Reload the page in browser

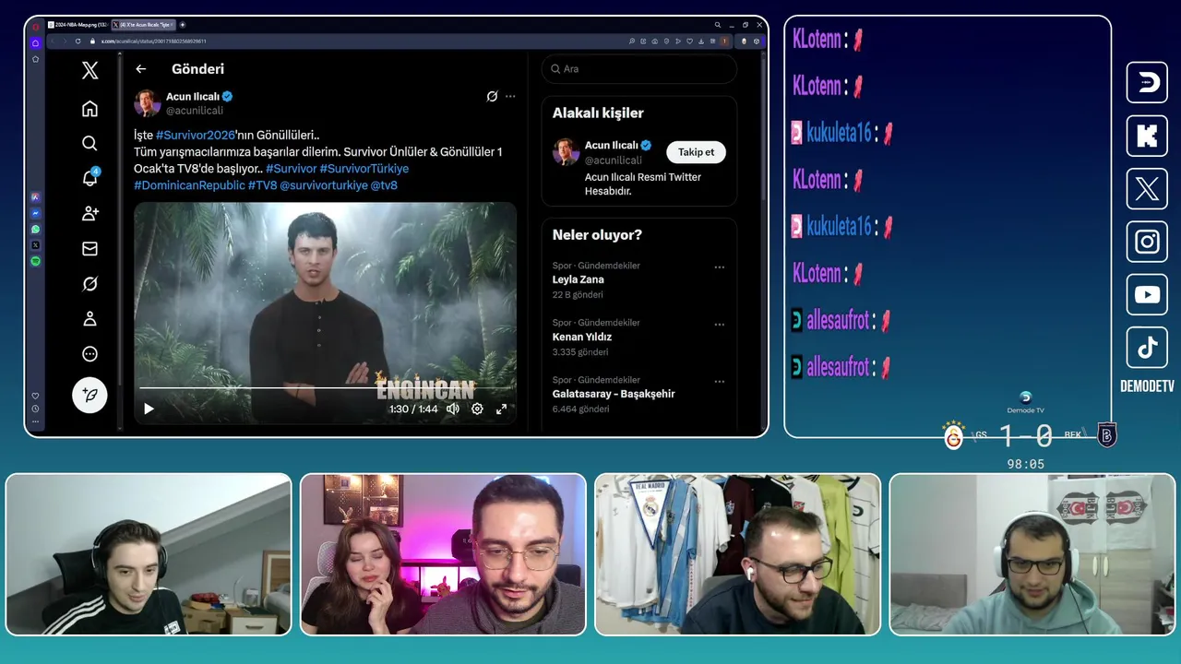pos(78,41)
